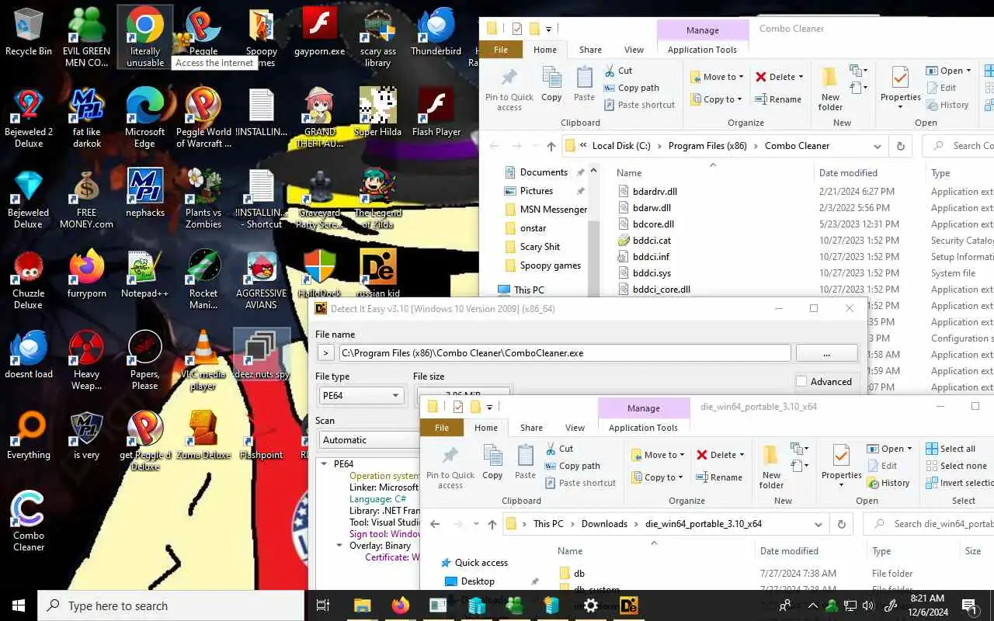994x621 pixels.
Task: Click Copy icon in Combo Cleaner window ribbon
Action: click(551, 84)
